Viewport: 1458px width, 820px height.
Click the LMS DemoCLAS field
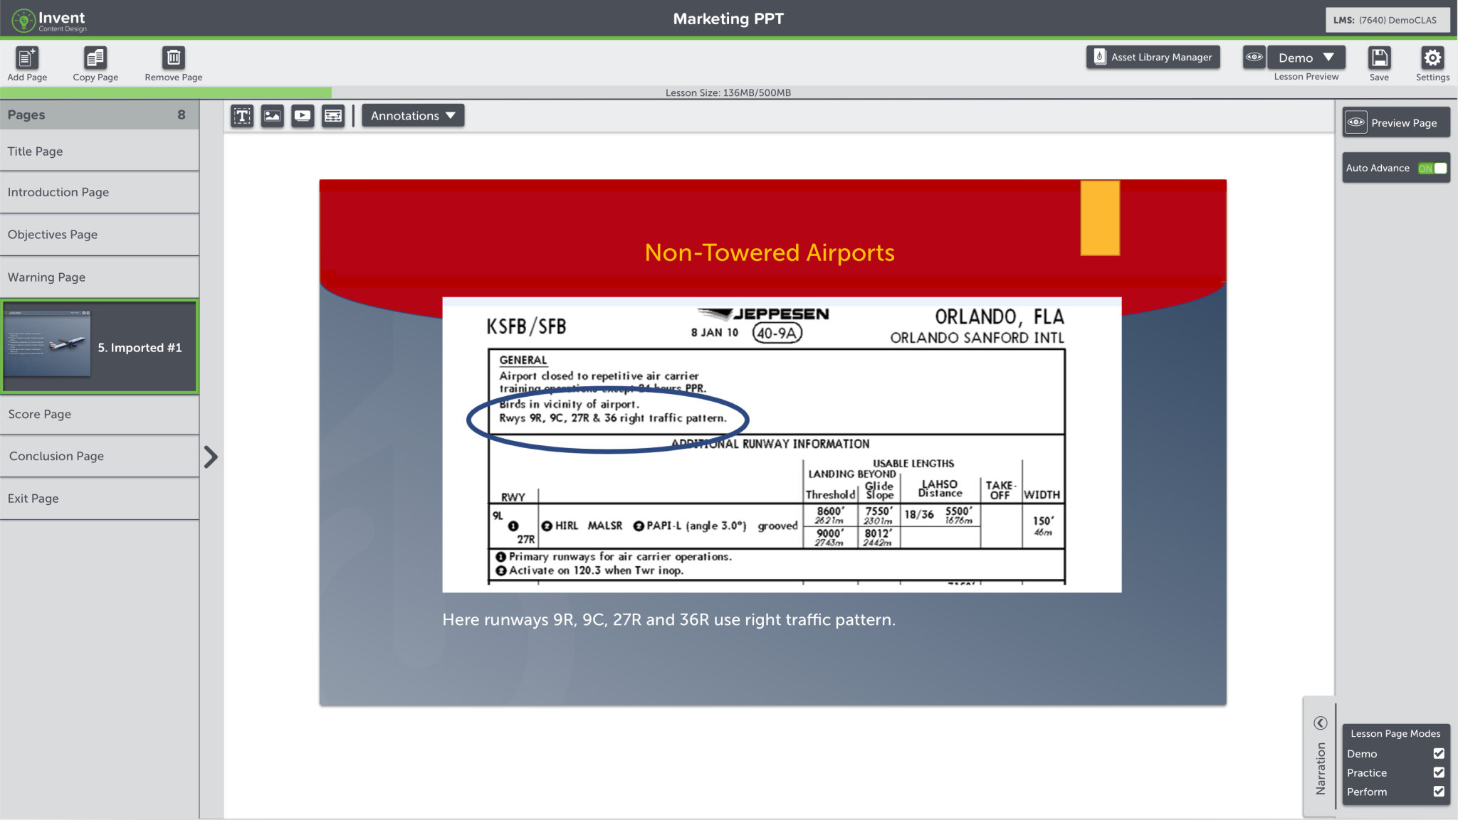pos(1388,20)
